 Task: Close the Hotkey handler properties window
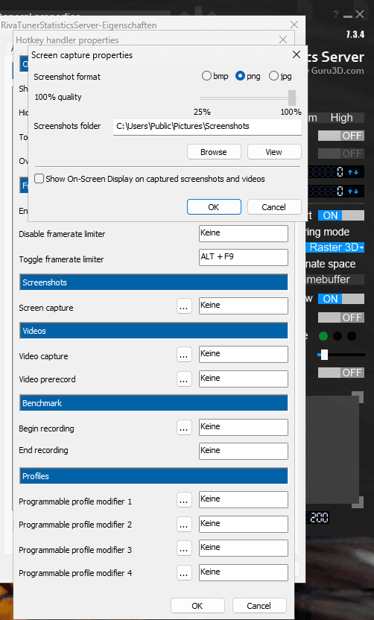pos(282,39)
